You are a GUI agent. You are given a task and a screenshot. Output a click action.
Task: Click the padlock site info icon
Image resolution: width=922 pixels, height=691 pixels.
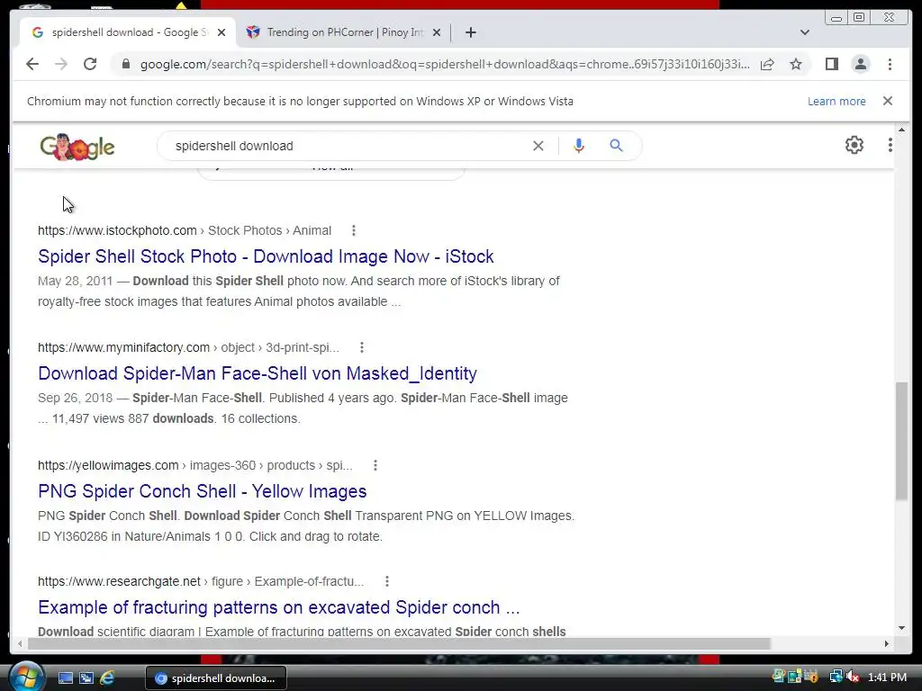126,64
